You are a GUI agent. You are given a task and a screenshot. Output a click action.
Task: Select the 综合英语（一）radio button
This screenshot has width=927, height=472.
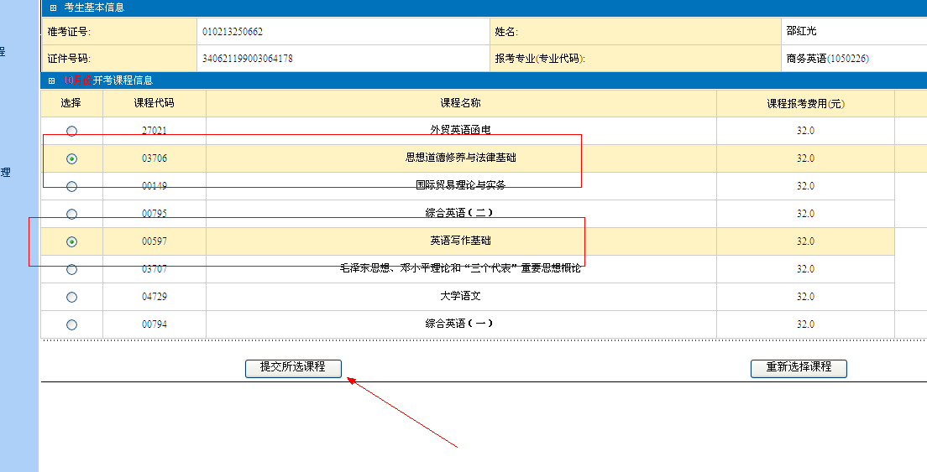click(x=71, y=324)
